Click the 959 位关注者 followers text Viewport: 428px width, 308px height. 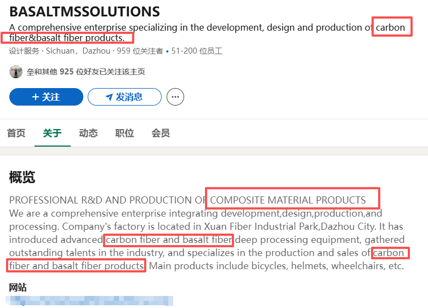tap(140, 51)
